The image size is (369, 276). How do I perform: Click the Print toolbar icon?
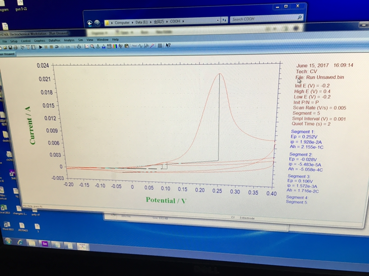(x=16, y=48)
